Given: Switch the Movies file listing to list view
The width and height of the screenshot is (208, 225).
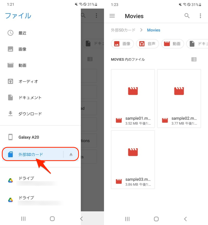Looking at the screenshot, I should point(194,59).
